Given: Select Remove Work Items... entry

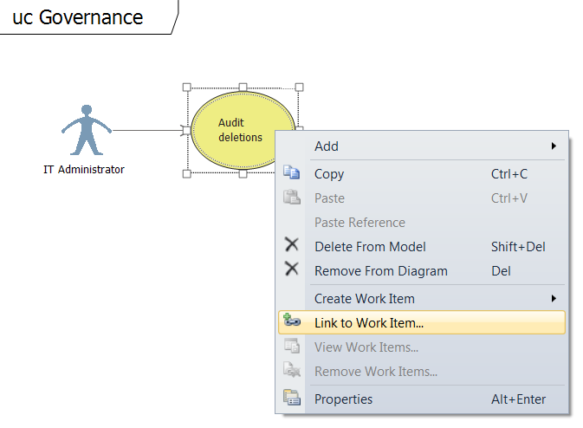Looking at the screenshot, I should tap(422, 371).
